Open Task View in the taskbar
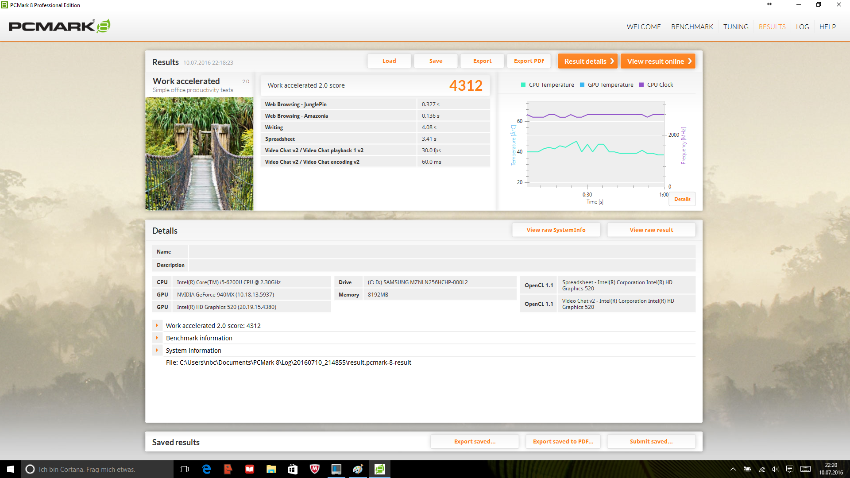This screenshot has height=478, width=850. pos(184,469)
